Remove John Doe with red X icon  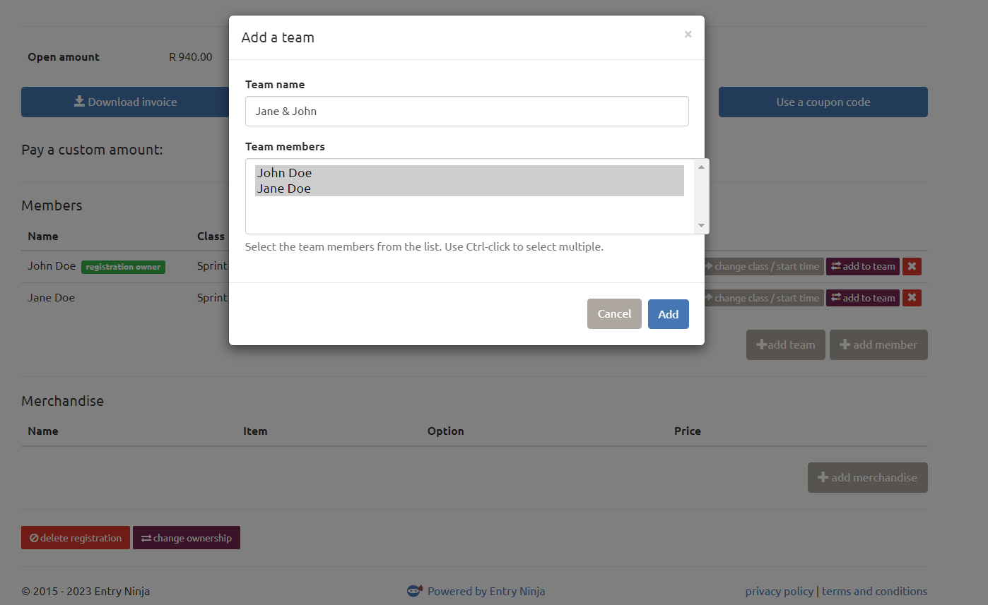coord(912,266)
